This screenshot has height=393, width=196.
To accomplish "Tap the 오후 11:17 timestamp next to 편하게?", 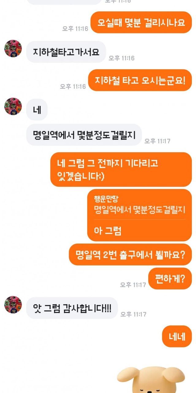I will (133, 285).
